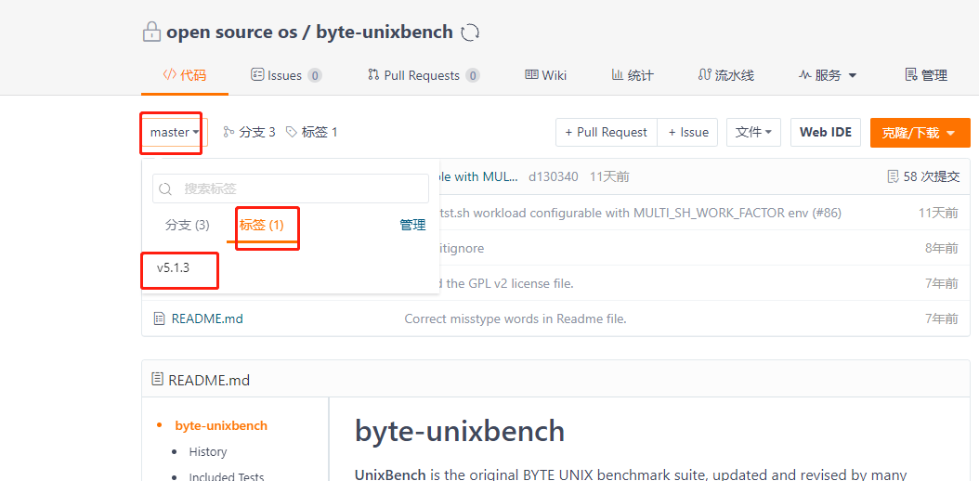The width and height of the screenshot is (979, 481).
Task: Click the search magnifier icon in dropdown
Action: [x=165, y=189]
